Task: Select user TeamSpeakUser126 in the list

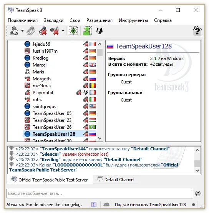Action: click(x=52, y=127)
